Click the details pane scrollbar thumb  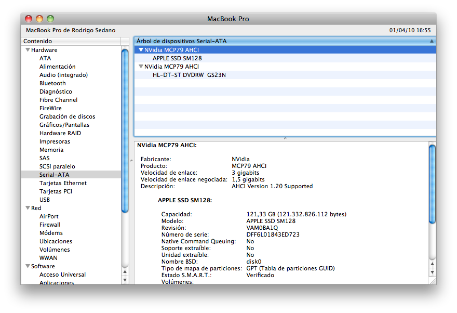[432, 184]
